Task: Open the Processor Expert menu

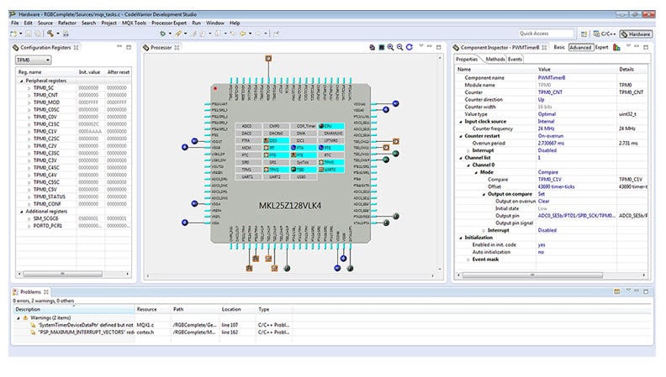Action: [169, 23]
